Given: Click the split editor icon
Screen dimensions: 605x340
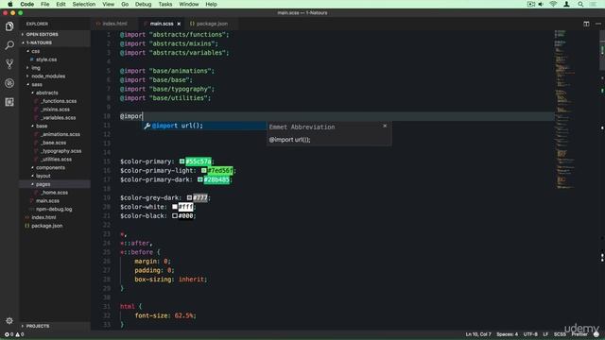Looking at the screenshot, I should (586, 24).
